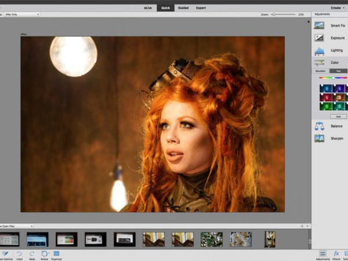
Task: Click the Redo icon
Action: (32, 254)
